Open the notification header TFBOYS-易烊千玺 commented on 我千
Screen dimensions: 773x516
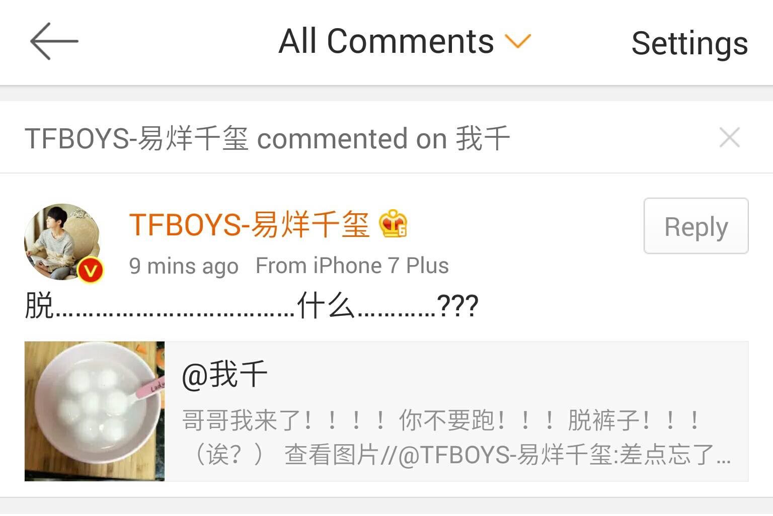point(267,138)
